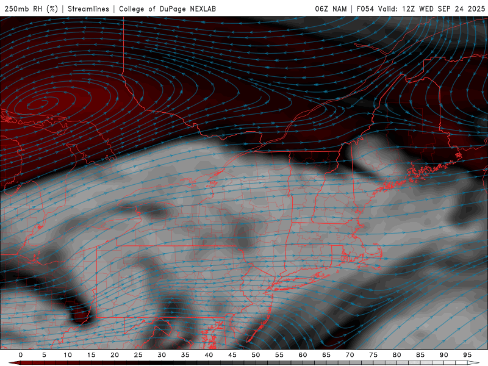Pick the "75" tick label on the scale
This screenshot has height=366, width=488.
(x=373, y=355)
